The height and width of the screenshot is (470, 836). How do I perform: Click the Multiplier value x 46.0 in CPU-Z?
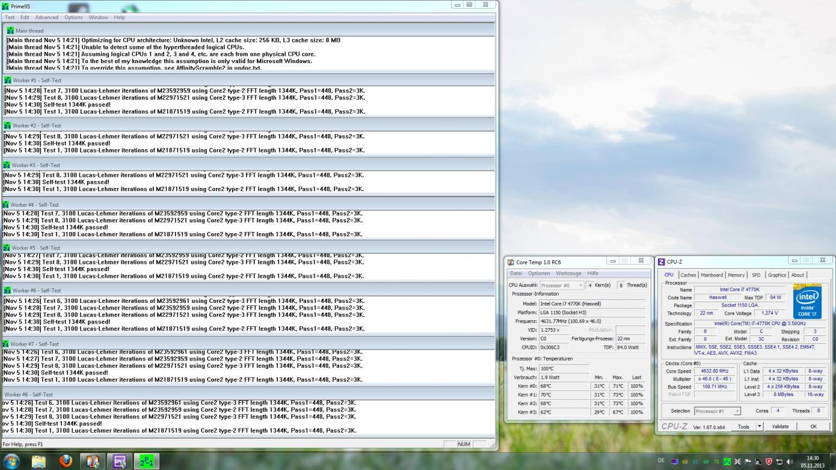(715, 379)
